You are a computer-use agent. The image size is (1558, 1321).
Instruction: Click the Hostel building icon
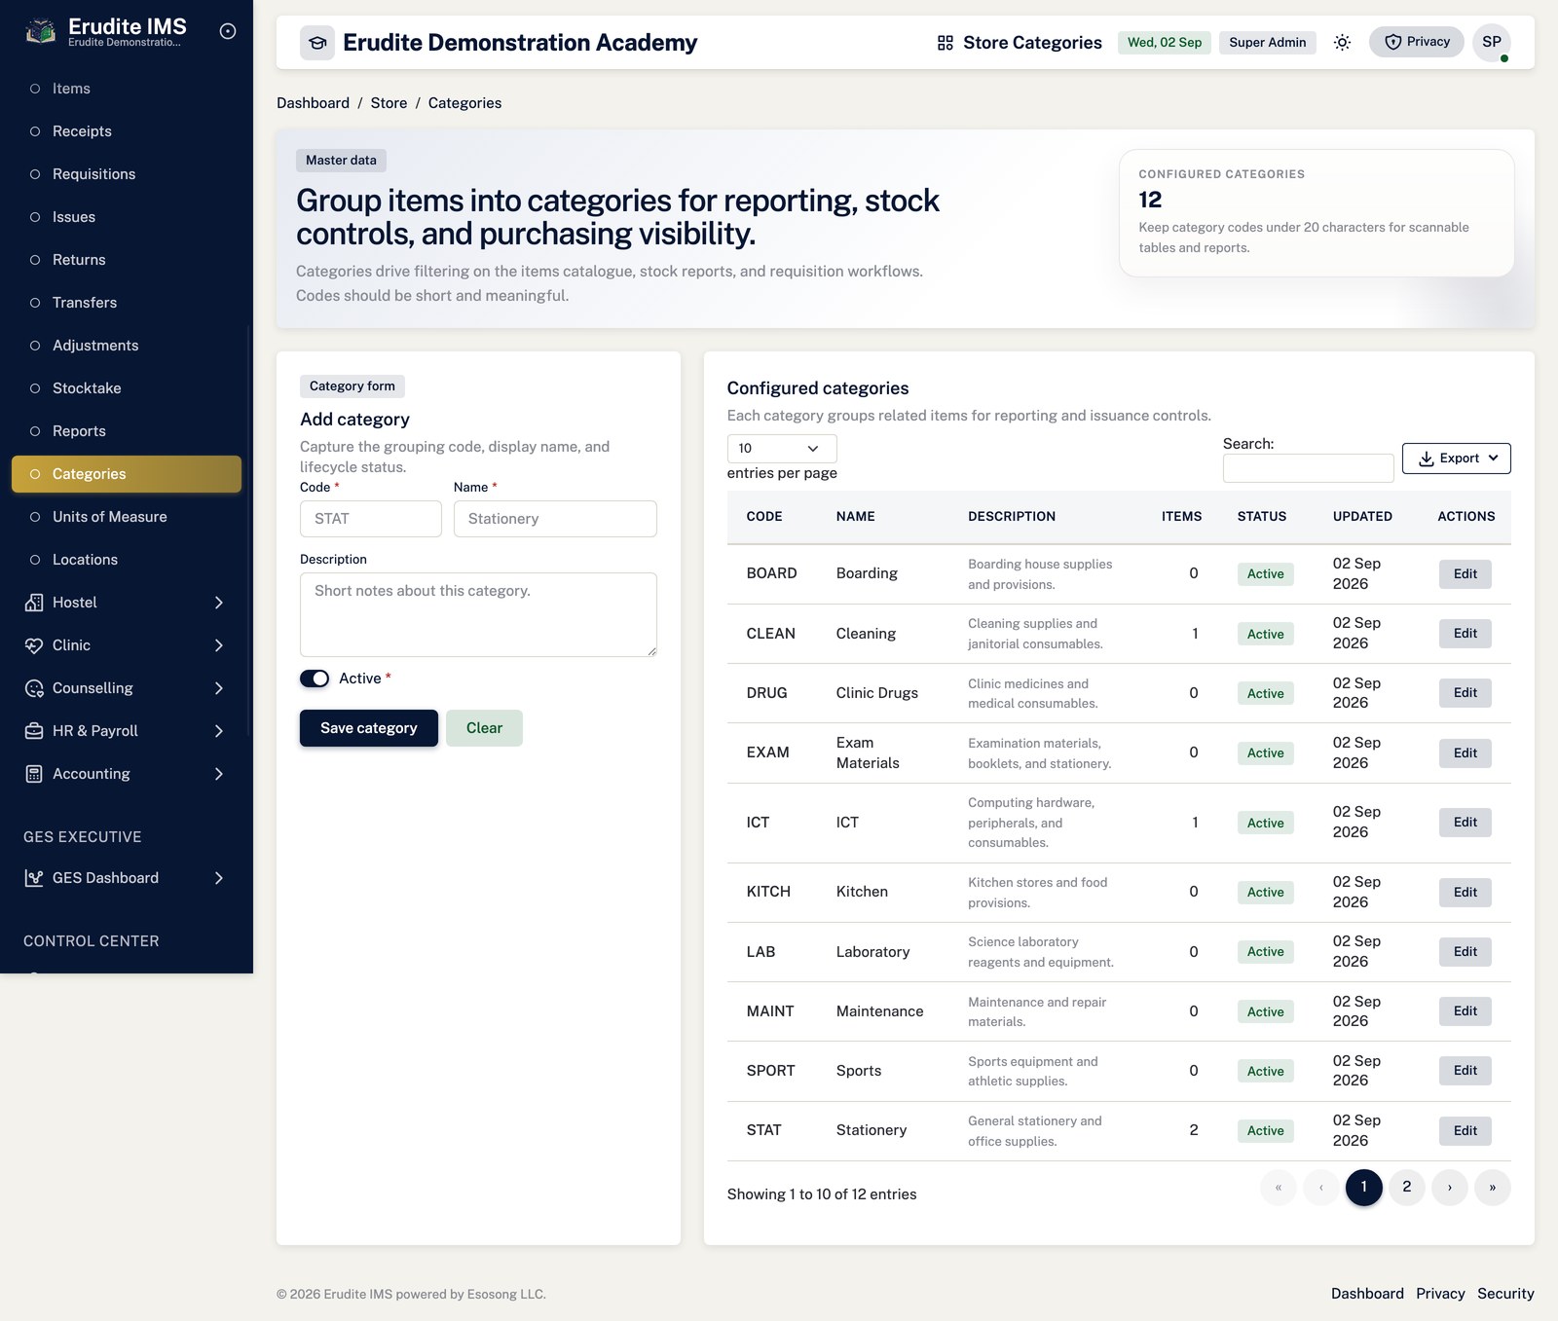(x=34, y=603)
